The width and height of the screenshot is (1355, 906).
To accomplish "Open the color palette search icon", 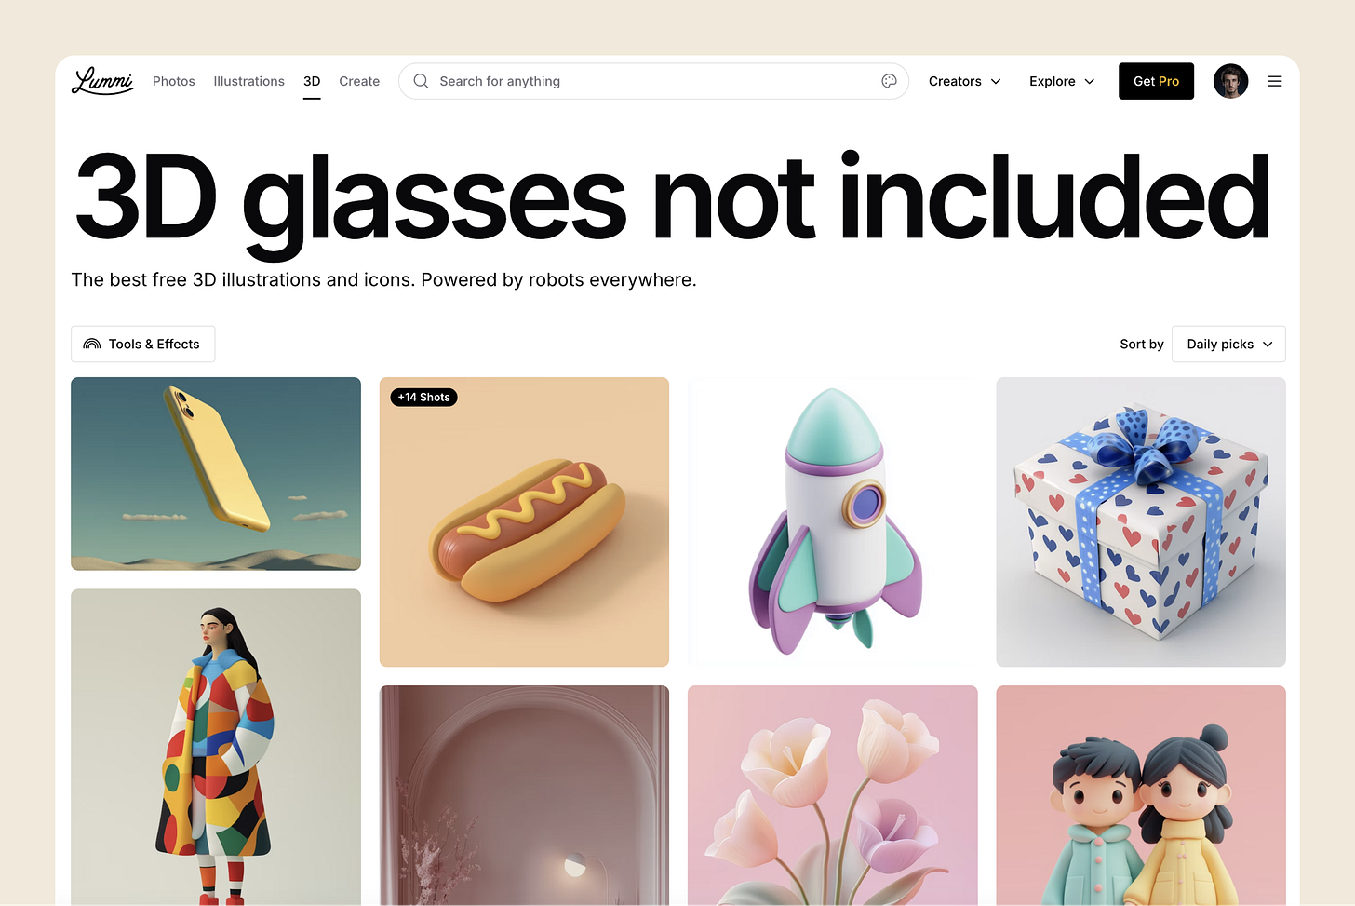I will pyautogui.click(x=889, y=81).
